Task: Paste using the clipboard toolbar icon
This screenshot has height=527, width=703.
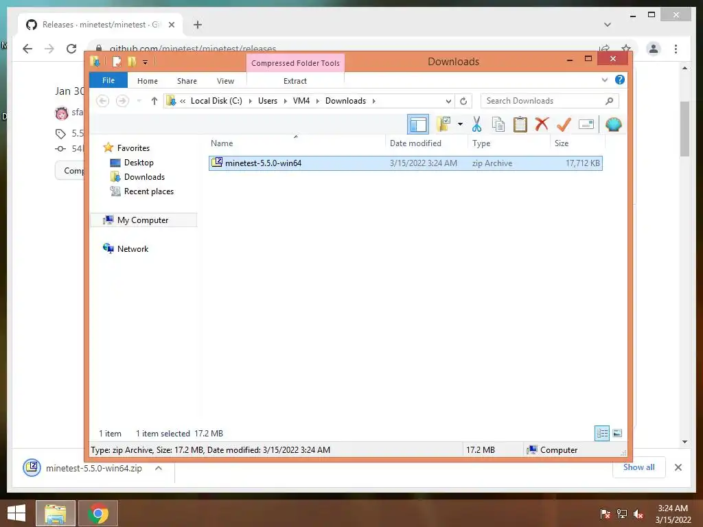Action: 520,124
